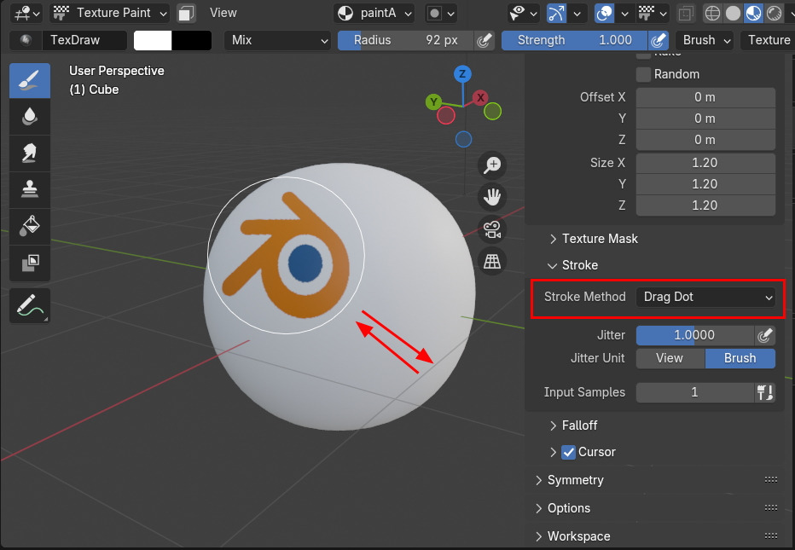Toggle Radius pen pressure icon
The height and width of the screenshot is (550, 795).
point(485,40)
